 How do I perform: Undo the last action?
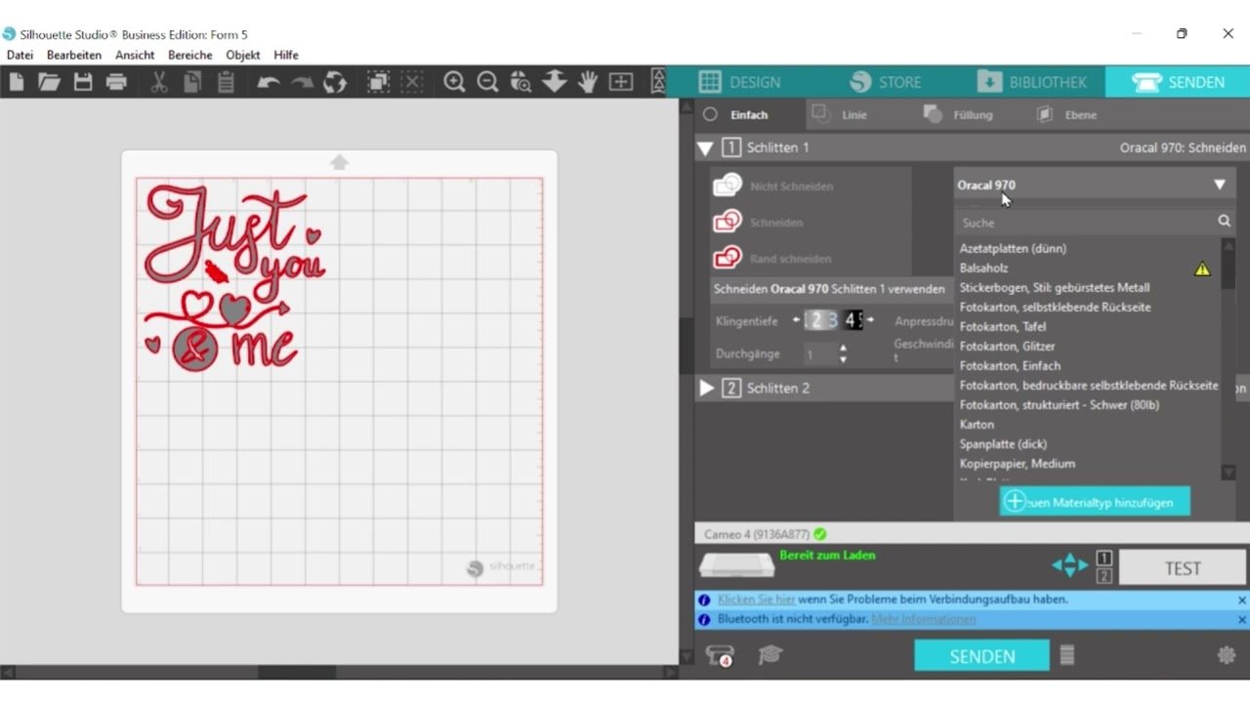pos(269,82)
